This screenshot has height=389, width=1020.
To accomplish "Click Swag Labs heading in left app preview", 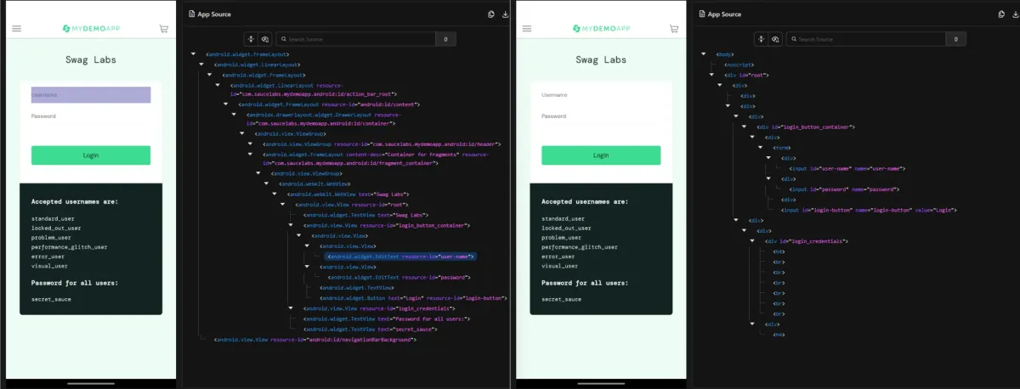I will [x=91, y=60].
